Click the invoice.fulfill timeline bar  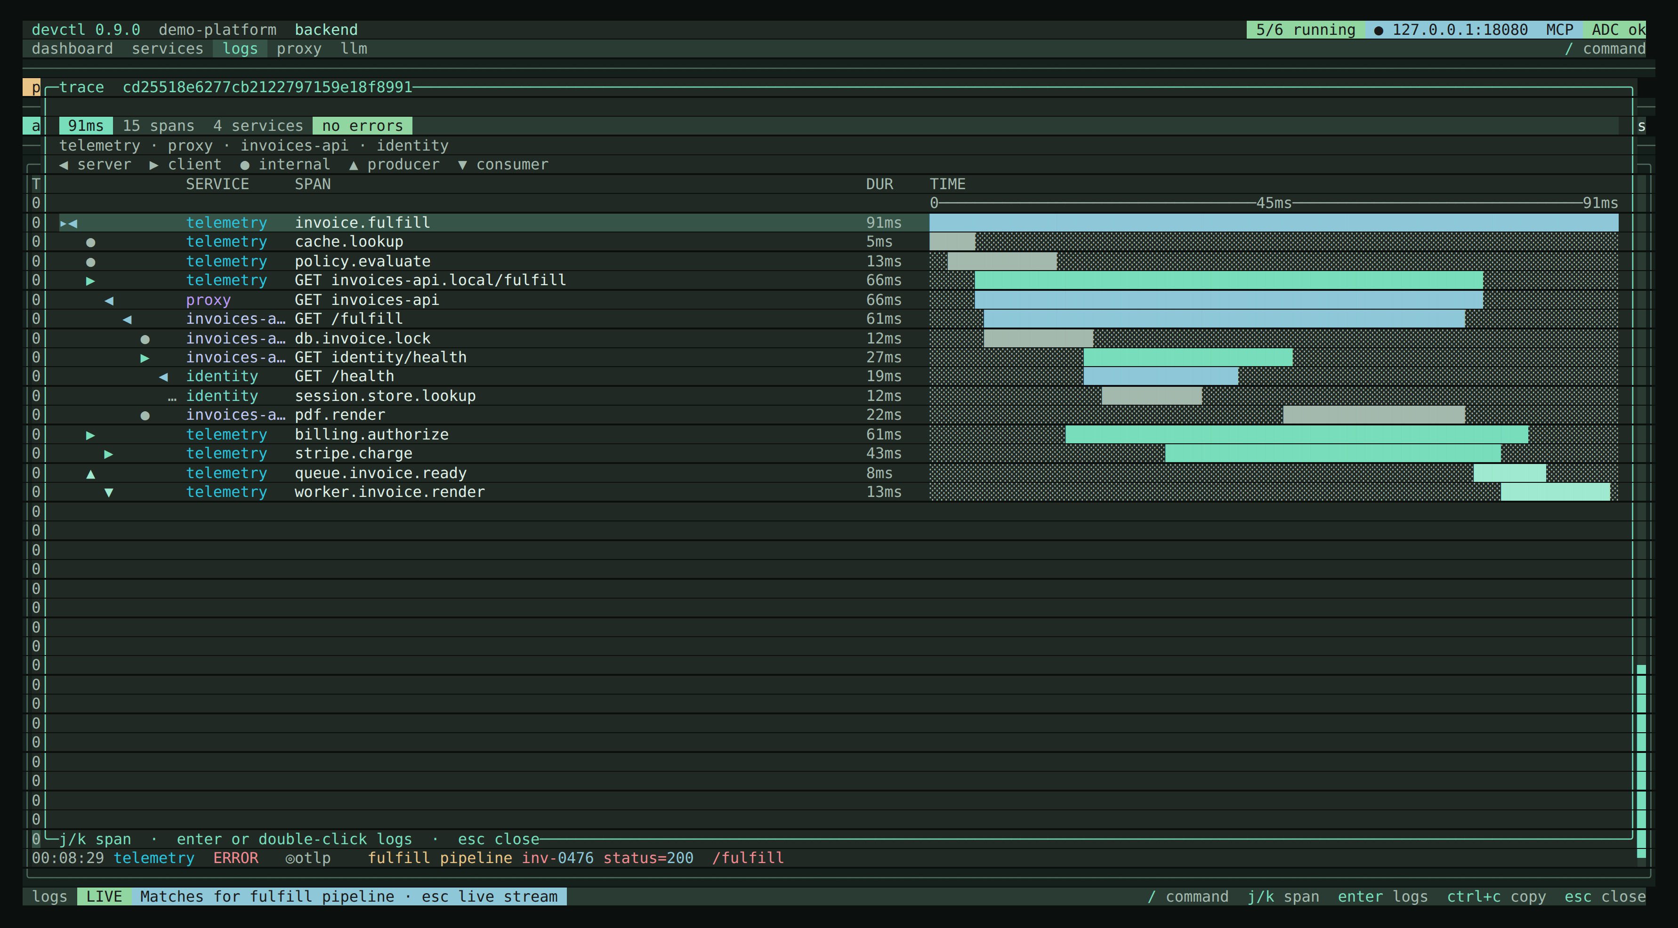(x=1274, y=223)
